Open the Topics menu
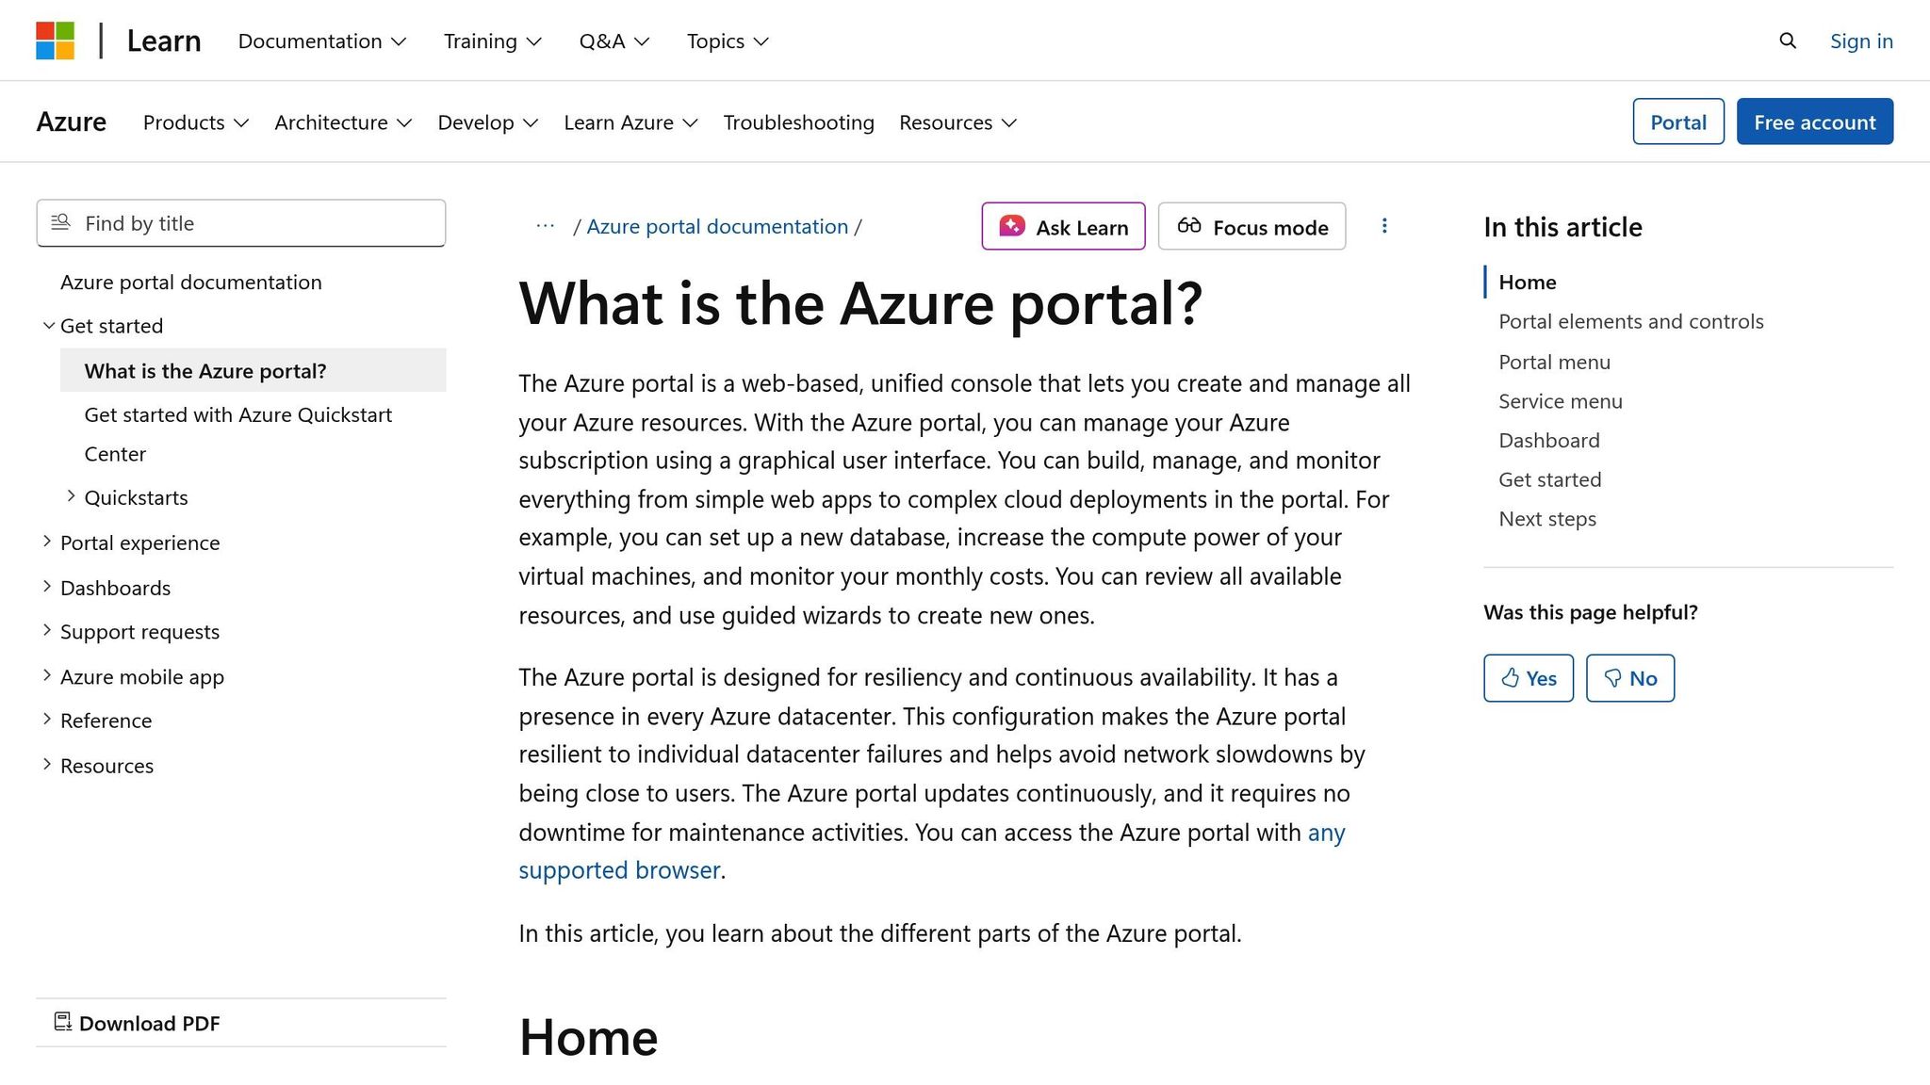This screenshot has height=1085, width=1930. tap(727, 40)
